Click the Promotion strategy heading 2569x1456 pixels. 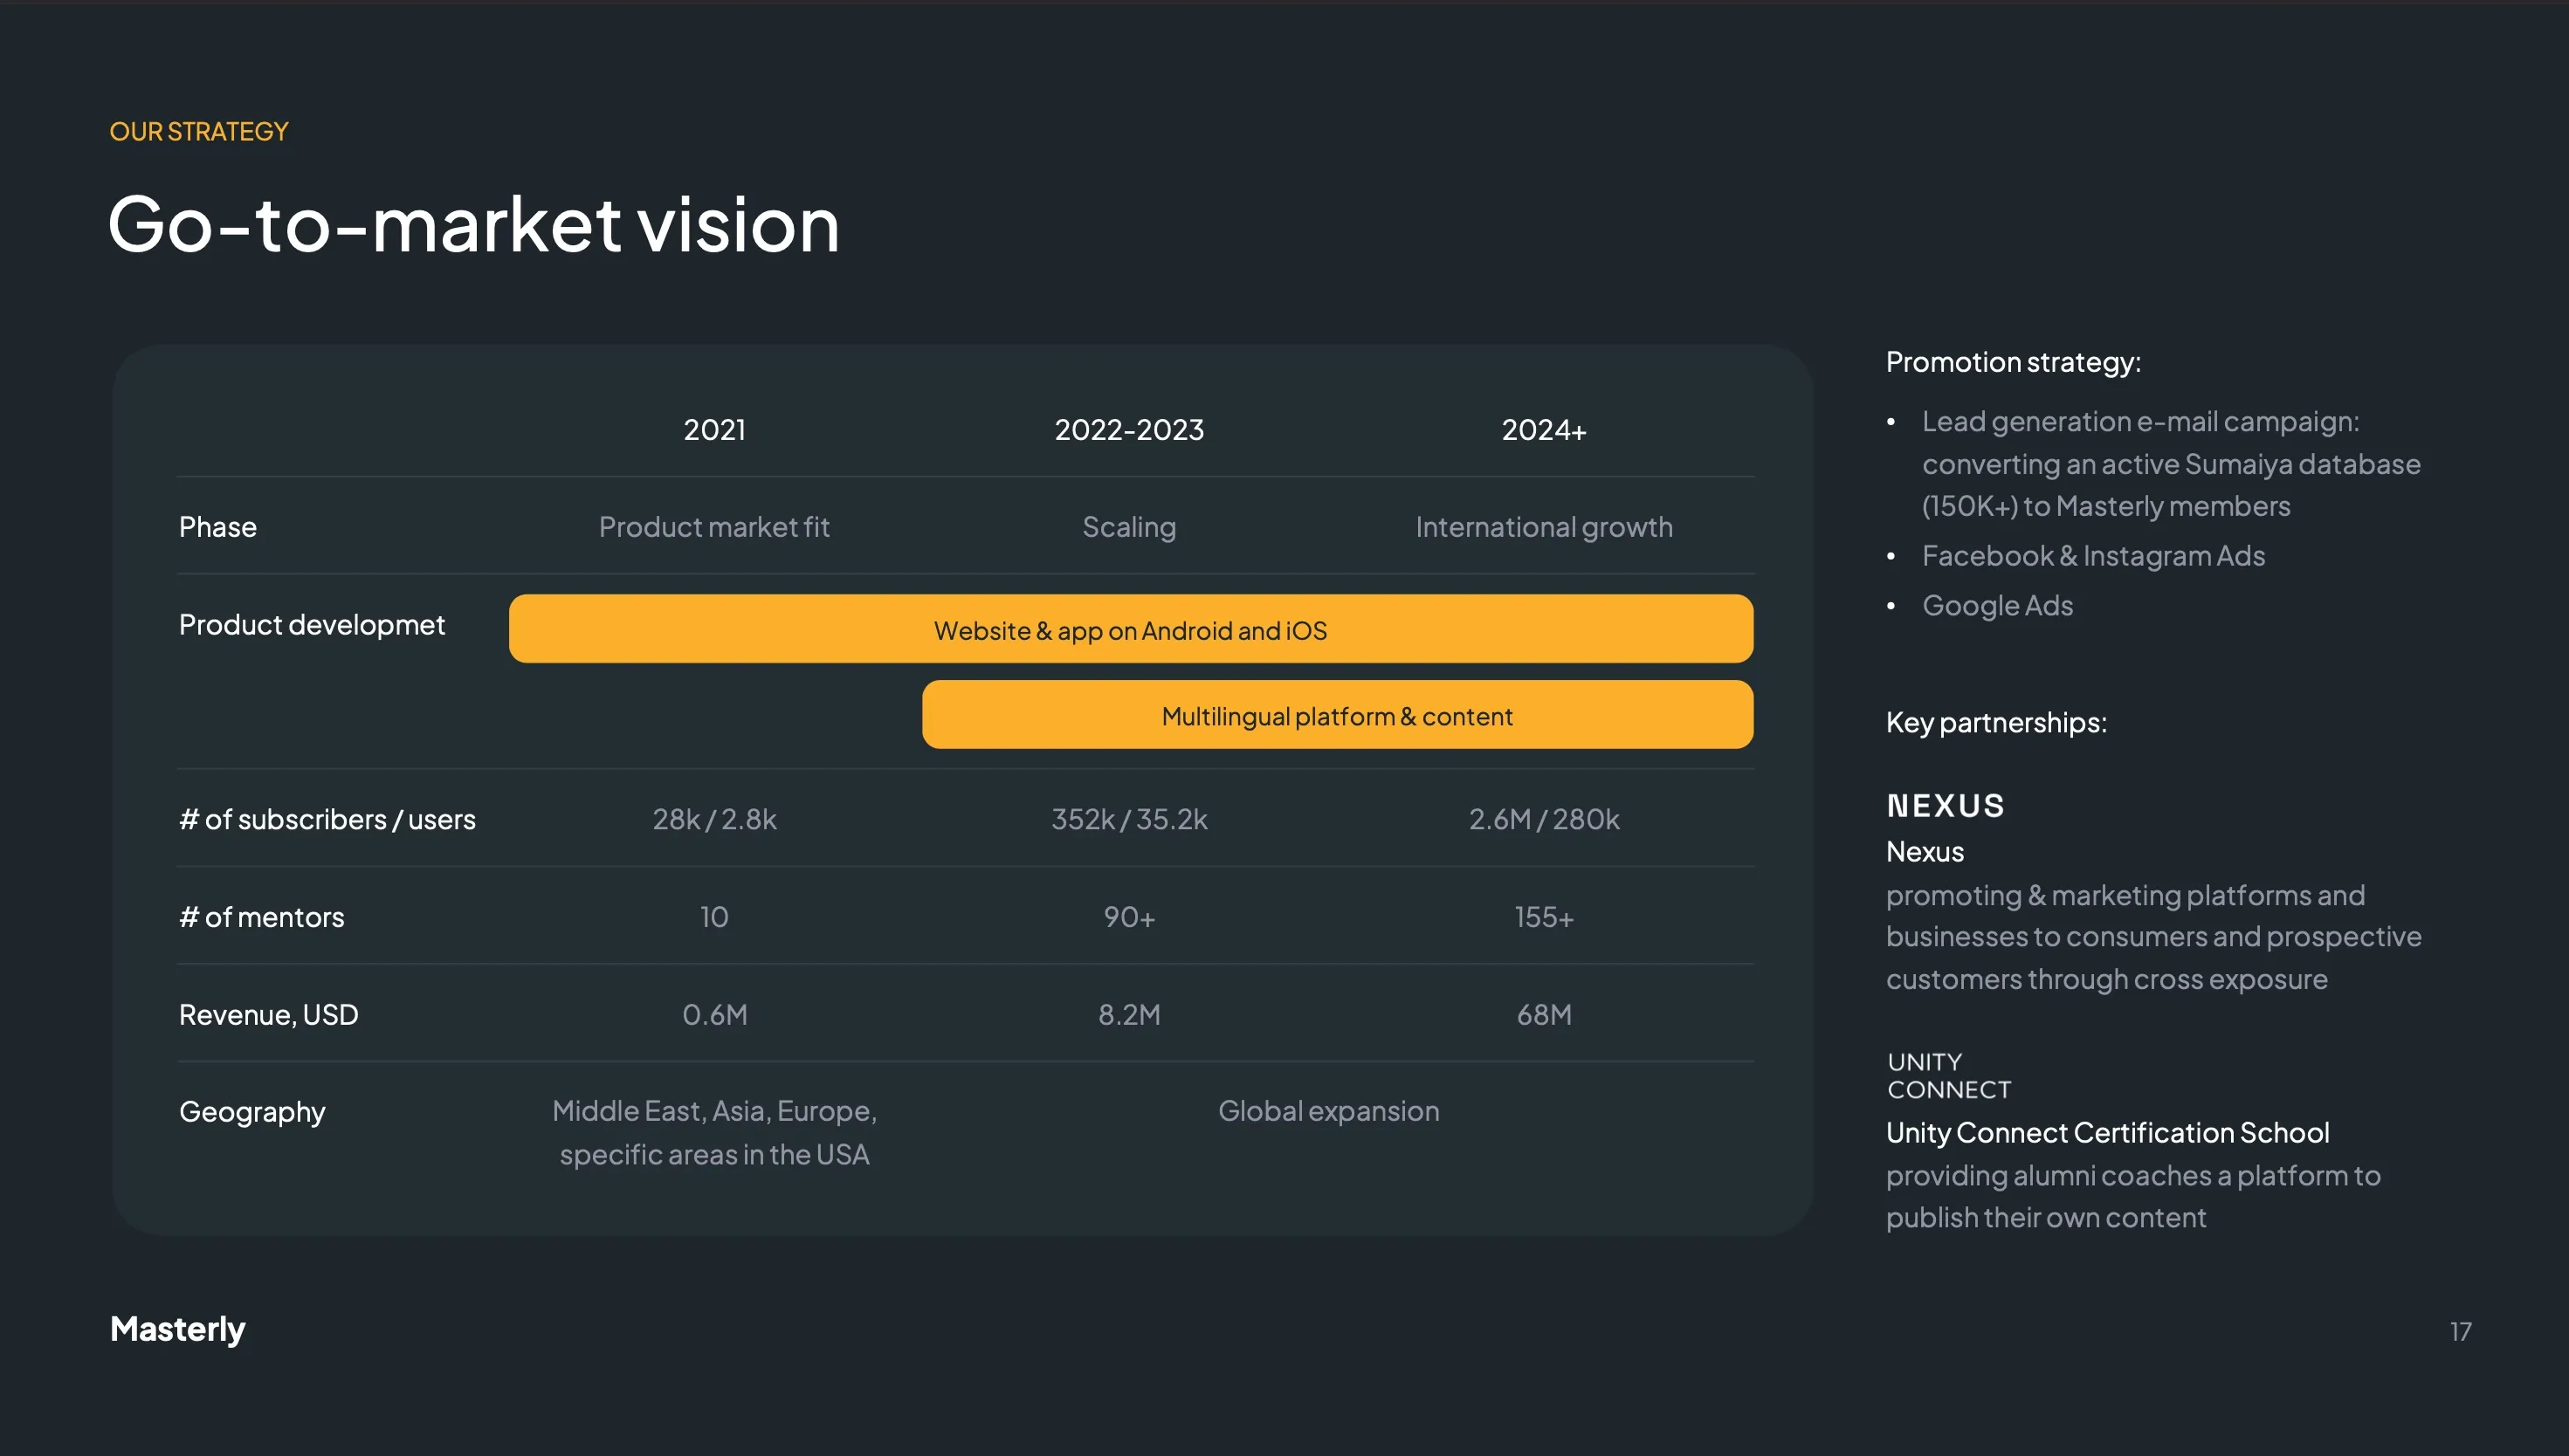(x=2013, y=362)
